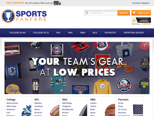This screenshot has width=154, height=116.
Task: Open the College (A-M) menu
Action: tap(17, 33)
